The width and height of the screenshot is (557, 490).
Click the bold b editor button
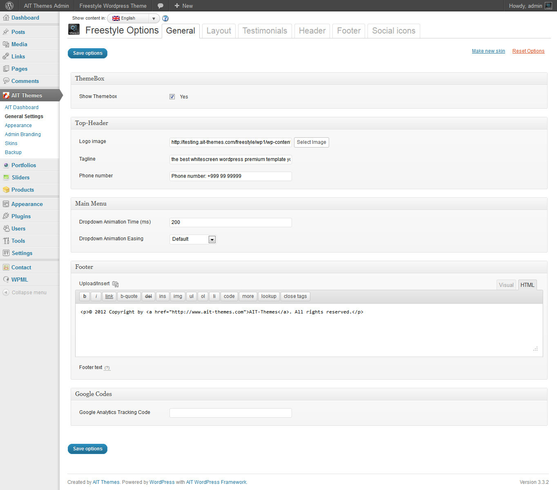[x=85, y=296]
